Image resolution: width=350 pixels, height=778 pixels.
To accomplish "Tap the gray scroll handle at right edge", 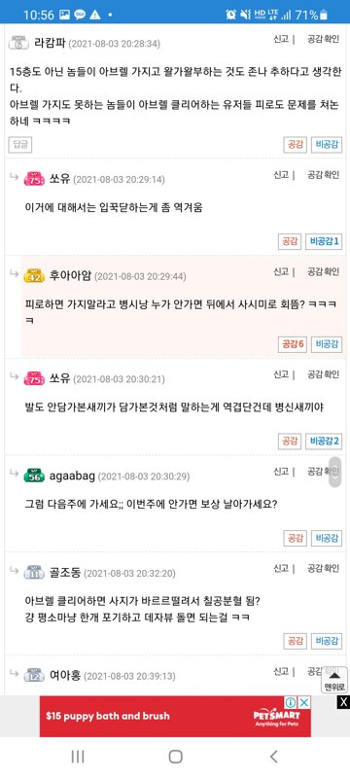I will (x=335, y=472).
